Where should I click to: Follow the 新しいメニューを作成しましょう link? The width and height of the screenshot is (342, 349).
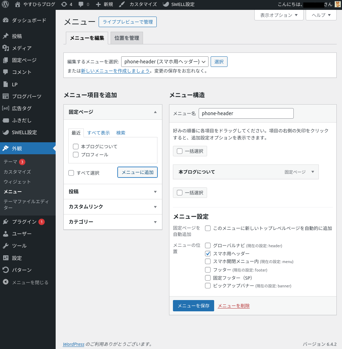pyautogui.click(x=115, y=71)
